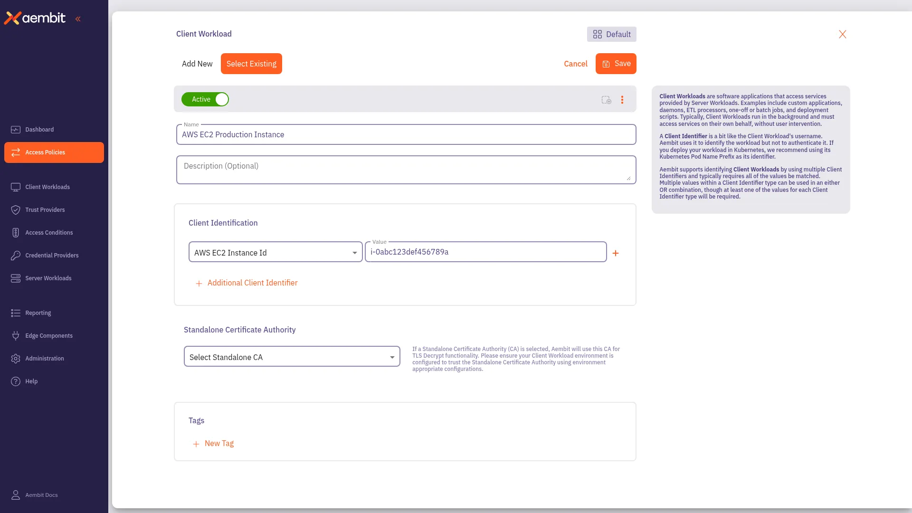
Task: Open the three-dot more options menu
Action: click(x=622, y=100)
